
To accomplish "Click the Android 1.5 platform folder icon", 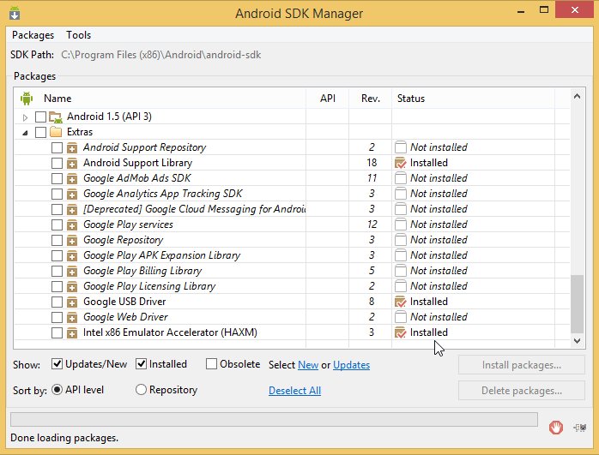I will [56, 117].
